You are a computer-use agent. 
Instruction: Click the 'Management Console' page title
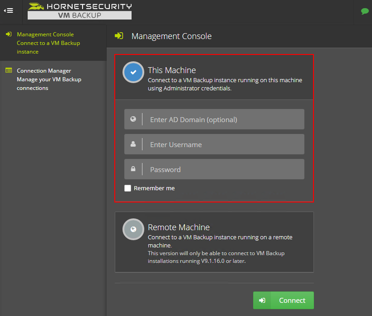tap(171, 36)
